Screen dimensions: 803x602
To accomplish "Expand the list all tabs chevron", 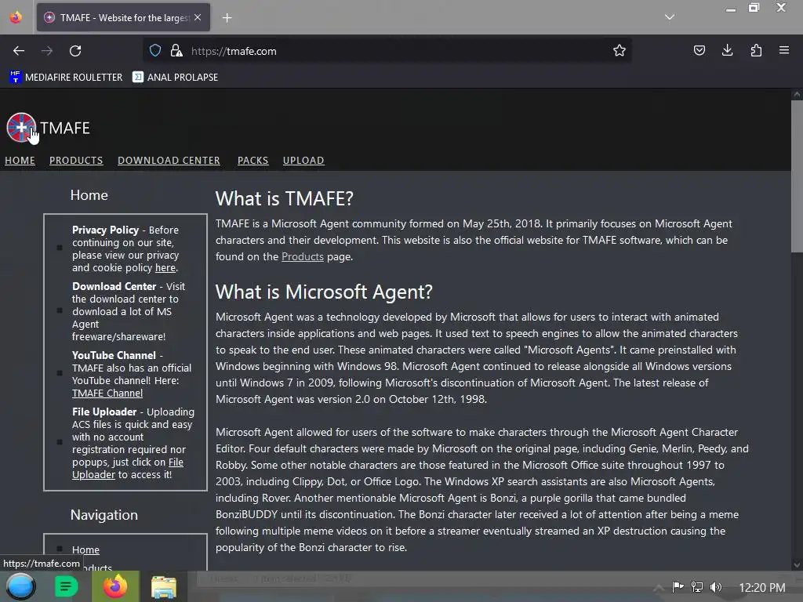I will pos(670,17).
